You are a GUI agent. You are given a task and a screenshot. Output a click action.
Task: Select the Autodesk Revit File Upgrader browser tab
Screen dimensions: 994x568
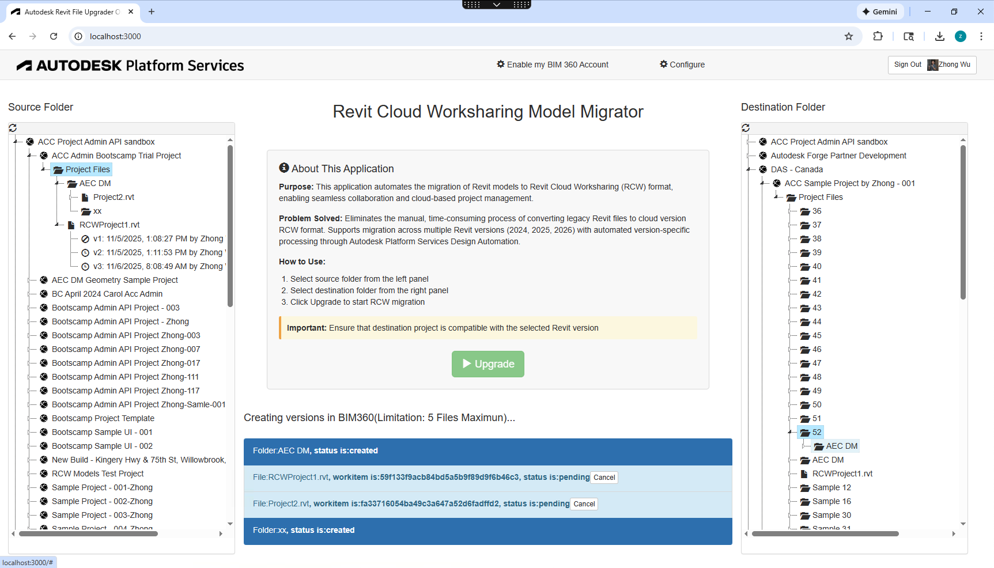pyautogui.click(x=69, y=12)
